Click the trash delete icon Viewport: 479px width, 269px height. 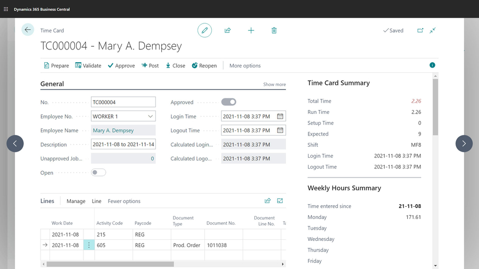pyautogui.click(x=274, y=30)
